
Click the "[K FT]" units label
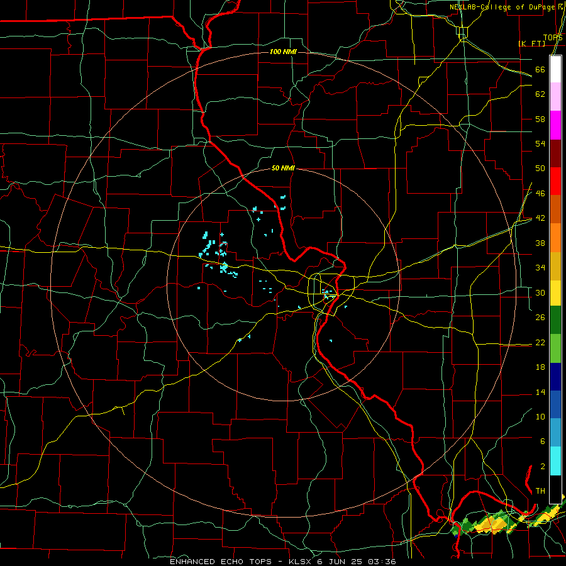coord(531,43)
